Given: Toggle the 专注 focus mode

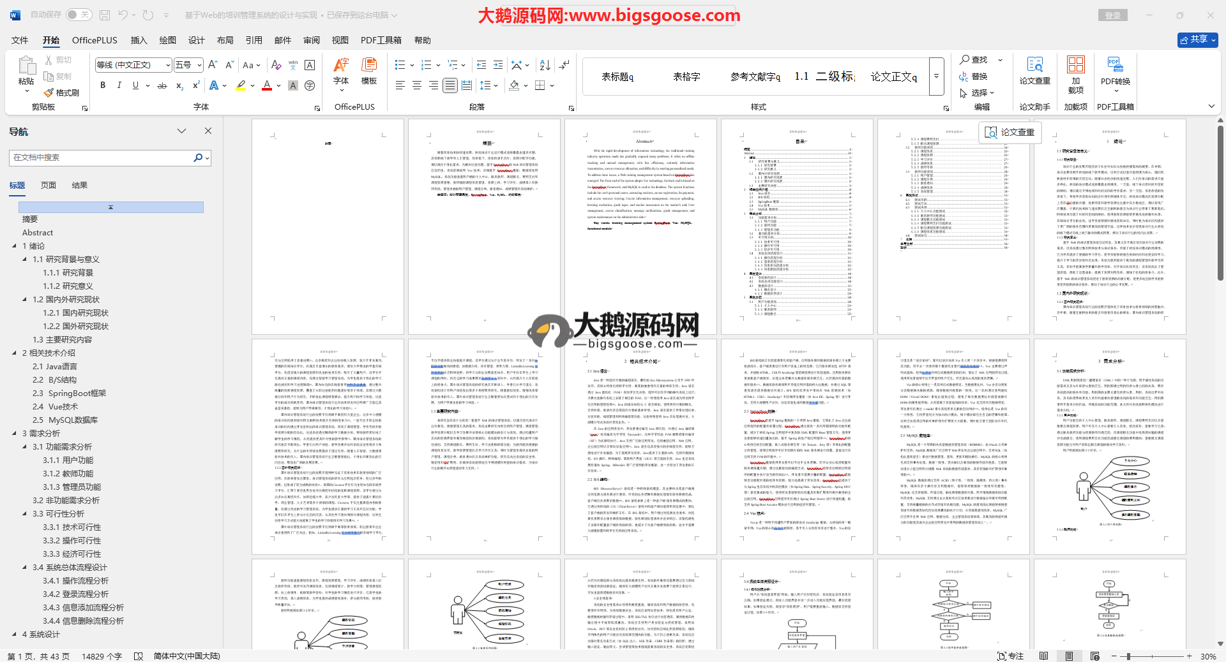Looking at the screenshot, I should (1010, 656).
